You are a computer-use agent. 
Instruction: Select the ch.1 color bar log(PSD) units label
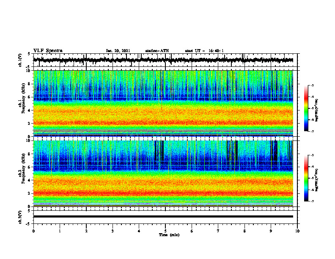pos(317,110)
